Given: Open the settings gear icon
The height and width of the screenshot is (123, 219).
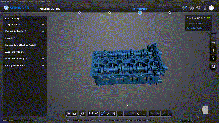Looking at the screenshot, I should [x=198, y=8].
